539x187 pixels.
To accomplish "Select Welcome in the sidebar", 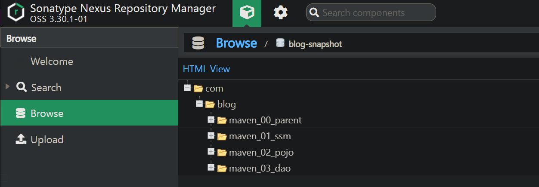I will [x=52, y=61].
